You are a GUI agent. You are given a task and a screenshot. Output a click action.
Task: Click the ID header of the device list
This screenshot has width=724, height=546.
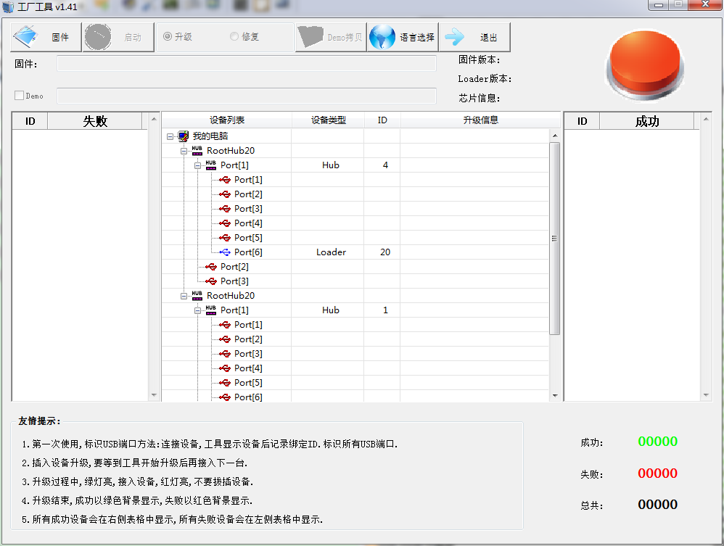[382, 120]
